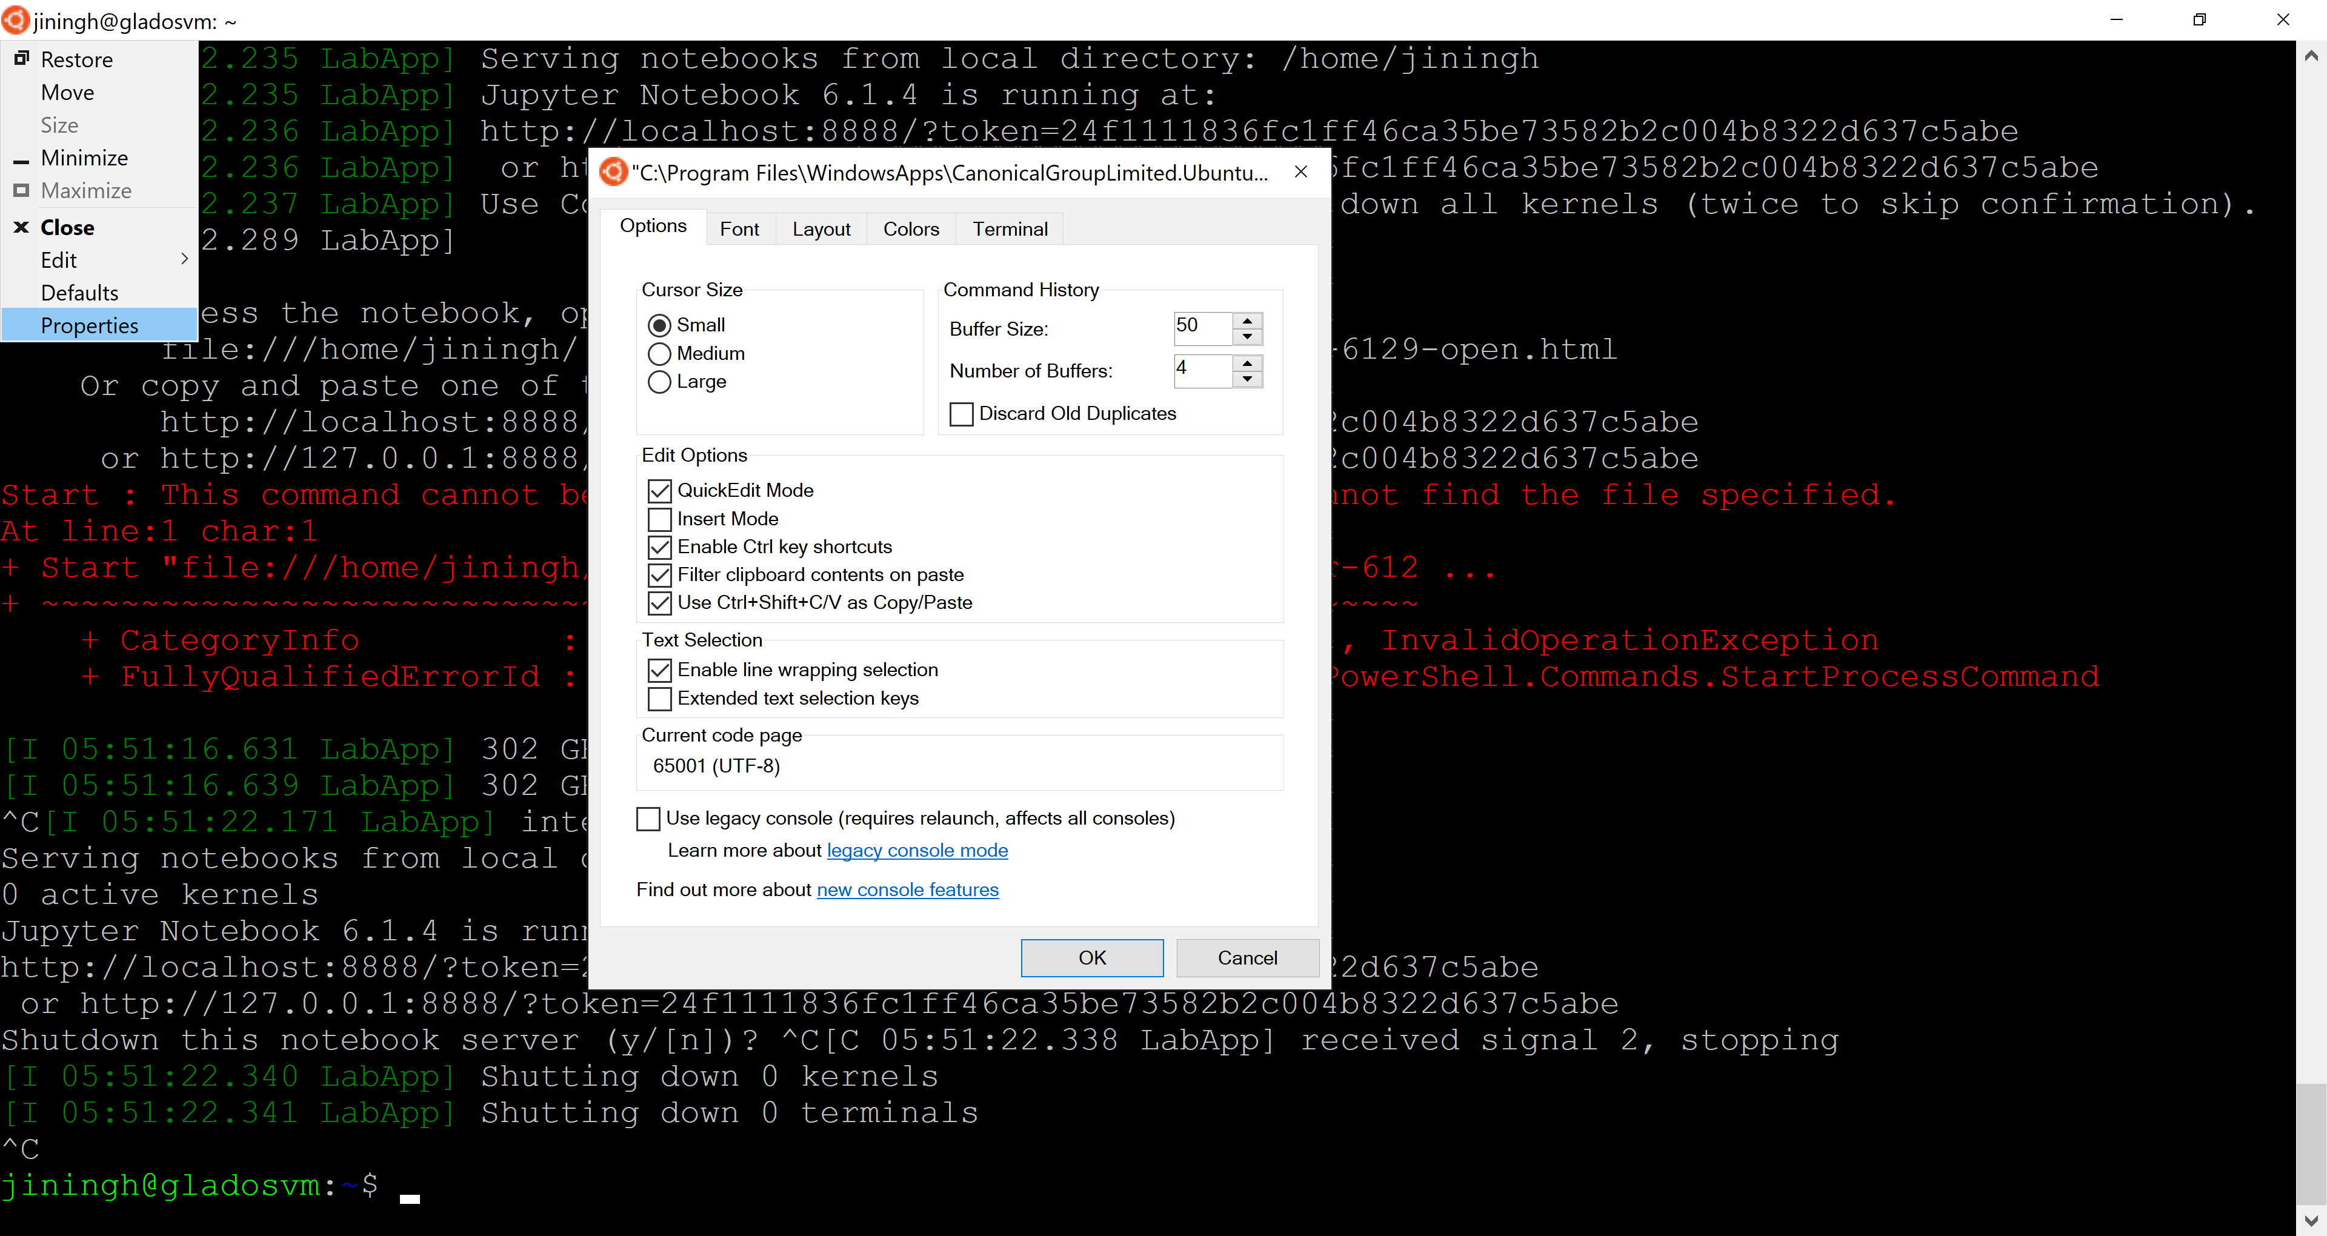Click the Ubuntu icon in the properties dialog title
This screenshot has height=1236, width=2327.
pyautogui.click(x=613, y=171)
